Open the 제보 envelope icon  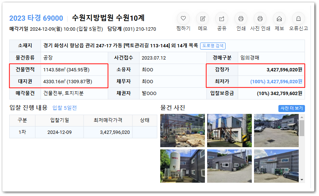279,18
